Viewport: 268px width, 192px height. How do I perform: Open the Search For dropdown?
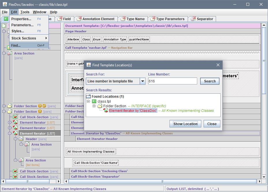point(142,81)
